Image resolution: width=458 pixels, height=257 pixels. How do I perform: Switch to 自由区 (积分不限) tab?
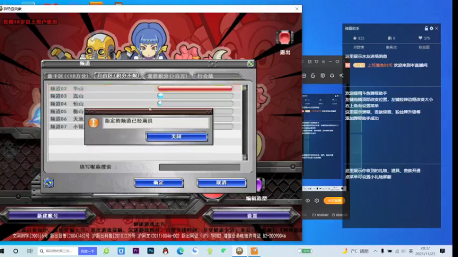118,76
